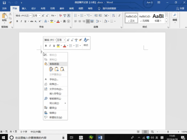
Task: Click mini toolbar red font color A
Action: [x=64, y=46]
